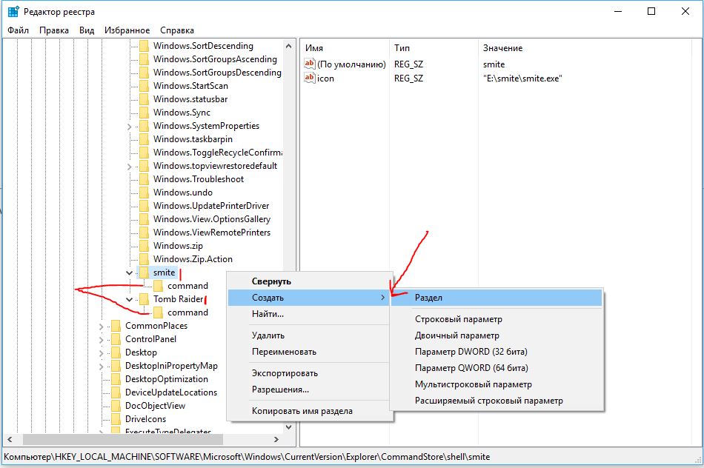Select the smite folder icon in tree
Screen dimensions: 704x468
pyautogui.click(x=143, y=273)
